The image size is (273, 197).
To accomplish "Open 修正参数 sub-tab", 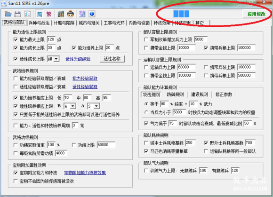I will (224, 95).
